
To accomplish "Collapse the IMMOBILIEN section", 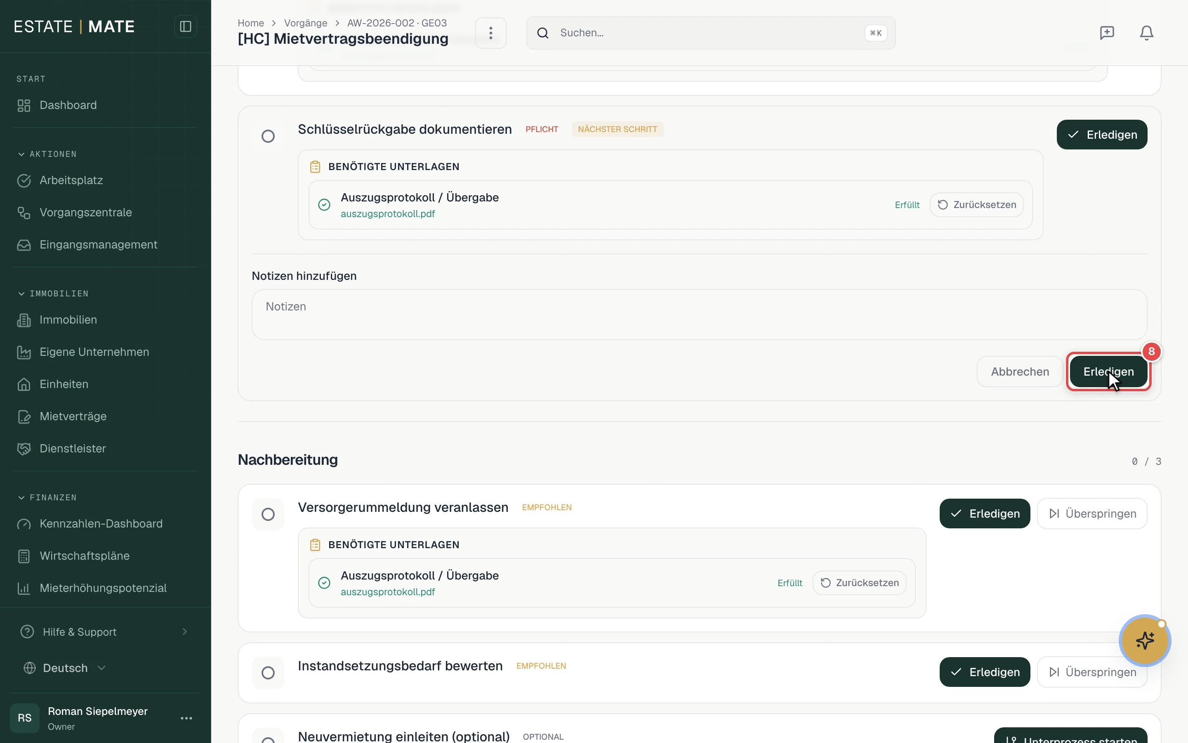I will pyautogui.click(x=21, y=294).
